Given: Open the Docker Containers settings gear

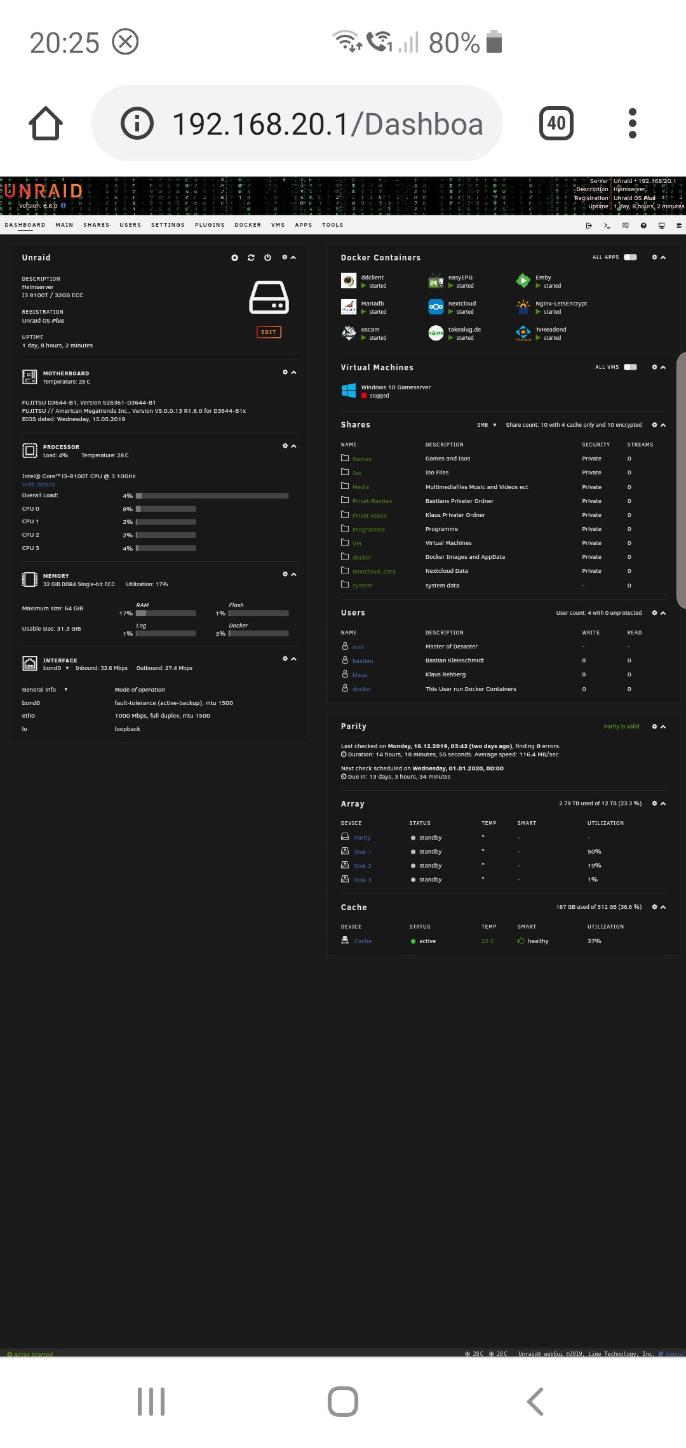Looking at the screenshot, I should (x=655, y=257).
